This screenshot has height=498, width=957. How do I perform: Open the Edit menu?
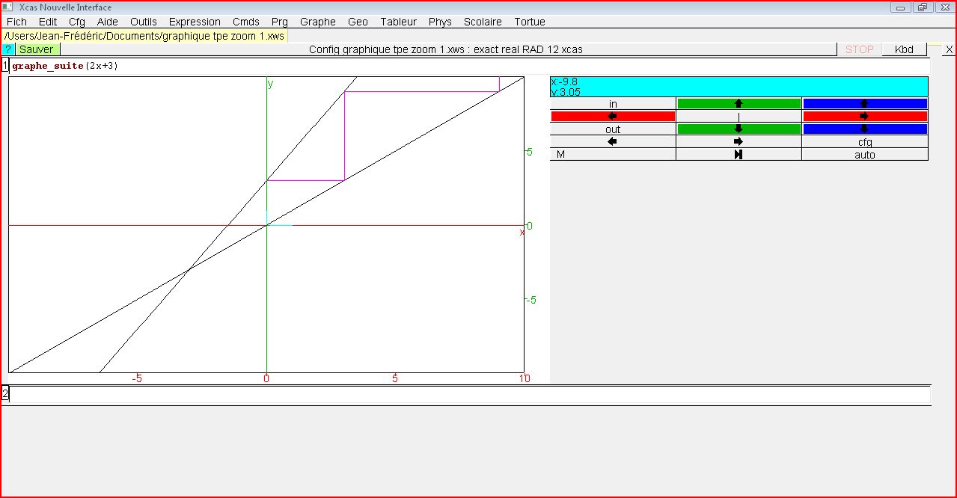tap(48, 22)
